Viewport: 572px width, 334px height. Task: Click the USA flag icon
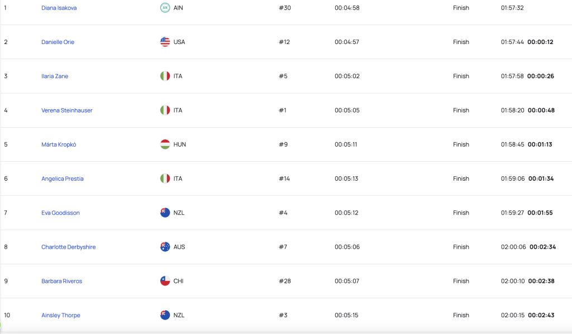coord(165,42)
